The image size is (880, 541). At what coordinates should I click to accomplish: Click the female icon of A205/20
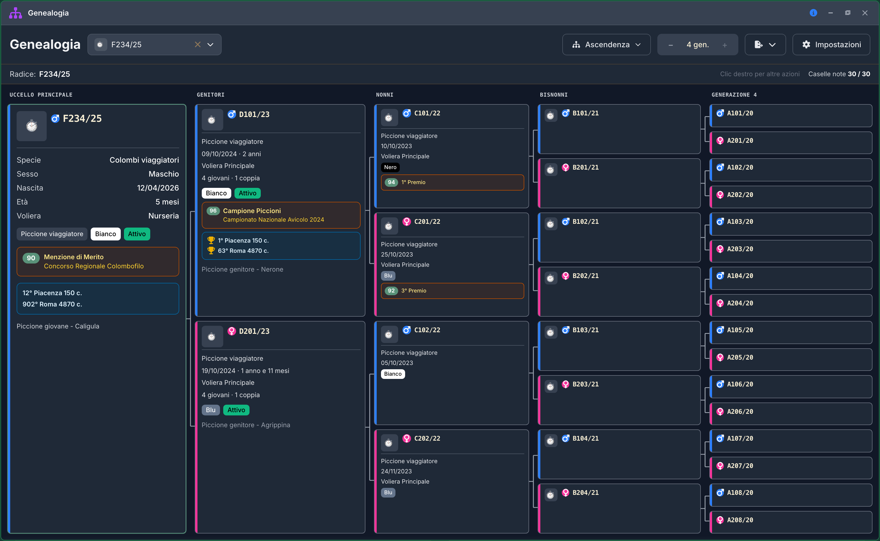click(720, 357)
